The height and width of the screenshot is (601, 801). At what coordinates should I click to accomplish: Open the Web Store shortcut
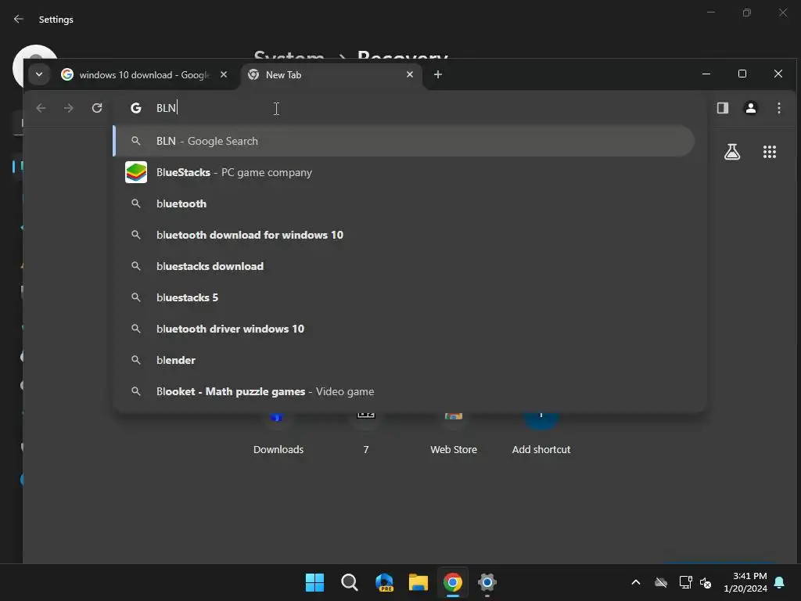(454, 434)
